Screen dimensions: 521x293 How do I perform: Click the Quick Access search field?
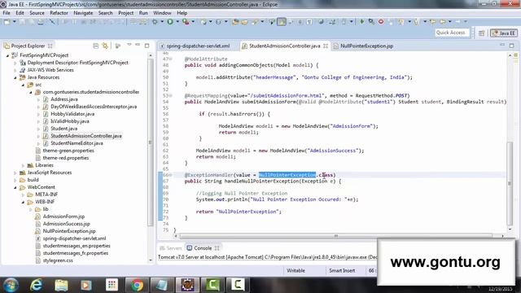tap(452, 33)
